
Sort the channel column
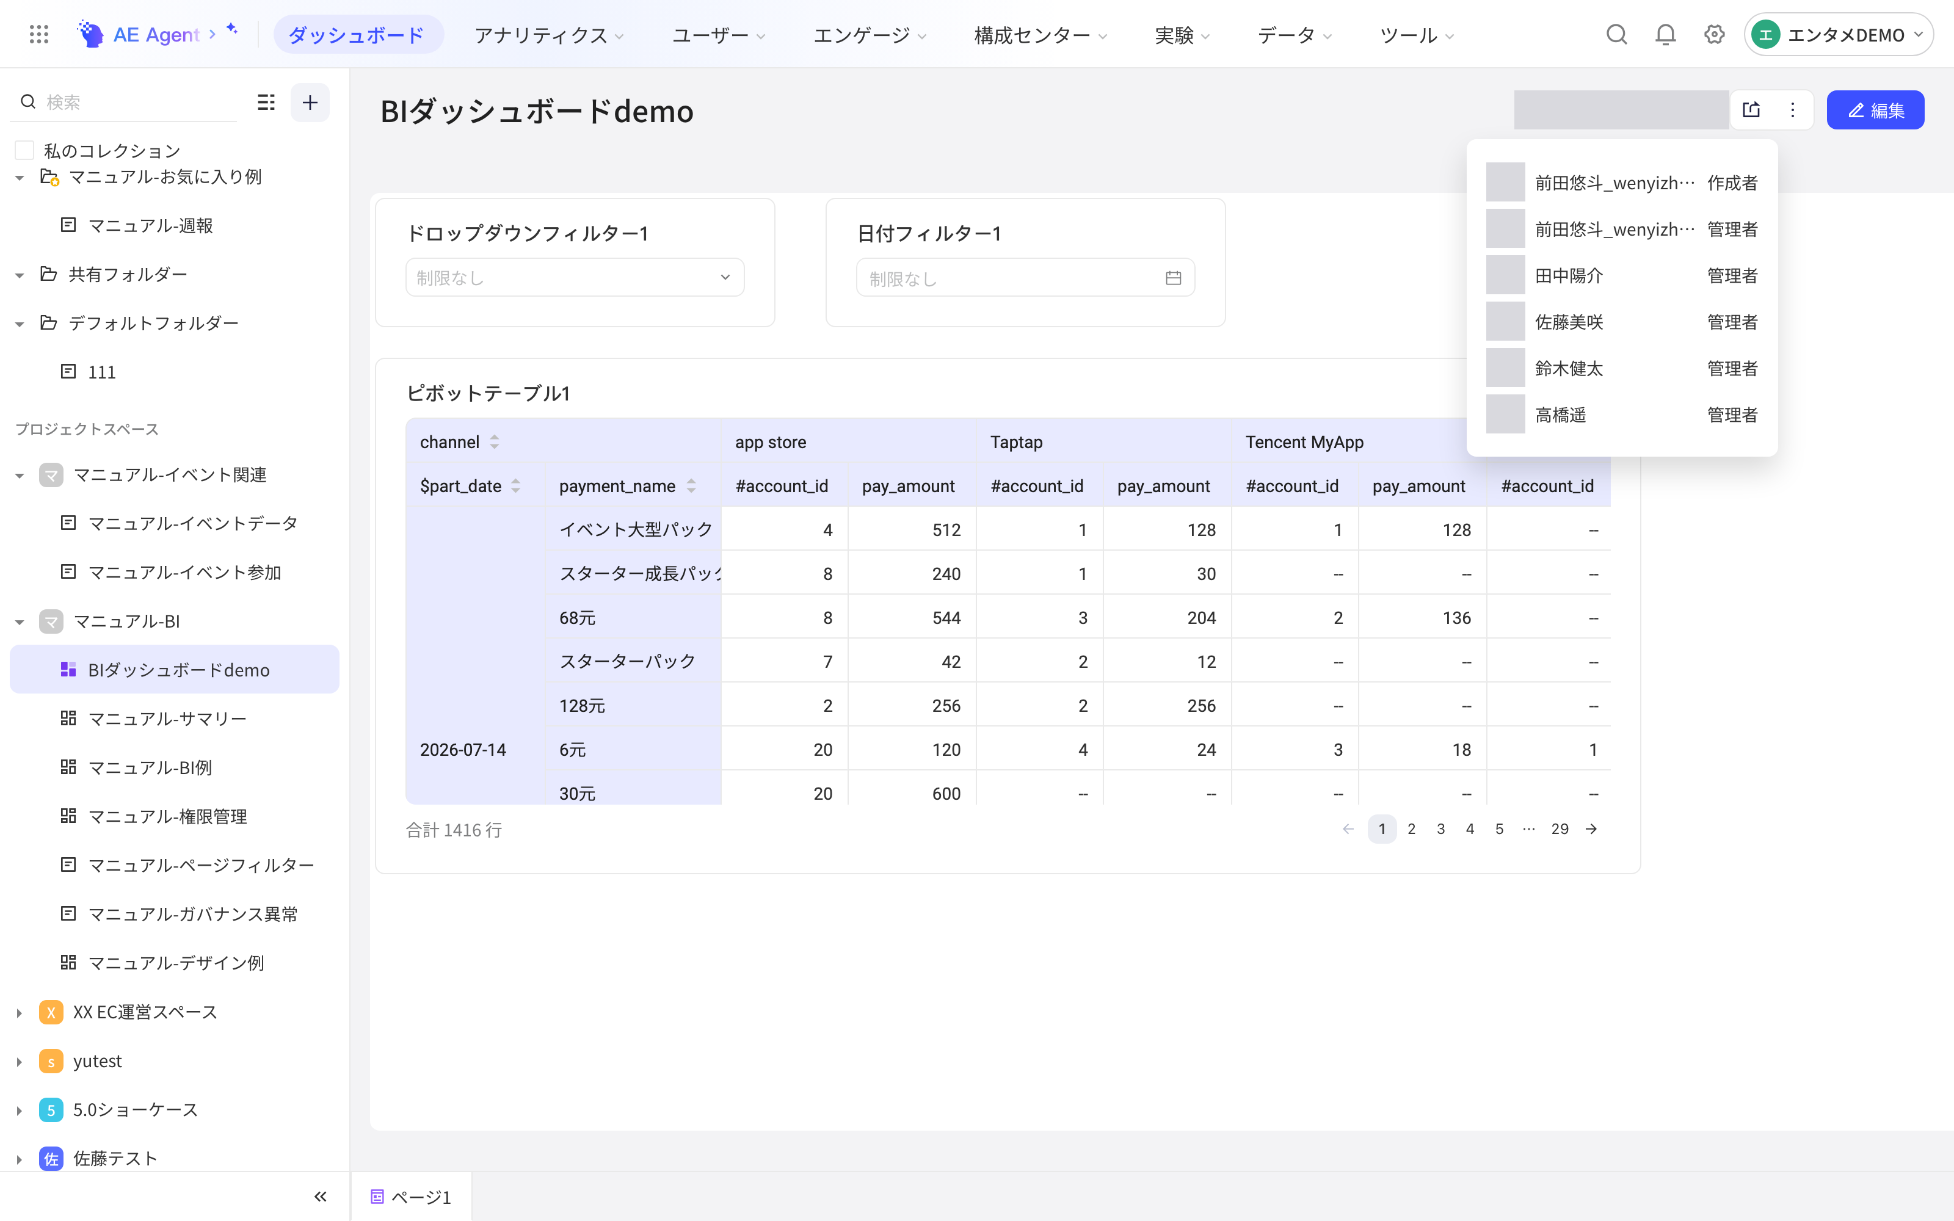494,442
